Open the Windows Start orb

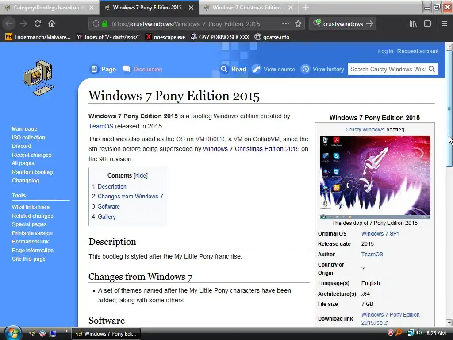(13, 333)
